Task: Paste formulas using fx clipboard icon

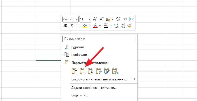Action: [x=91, y=71]
